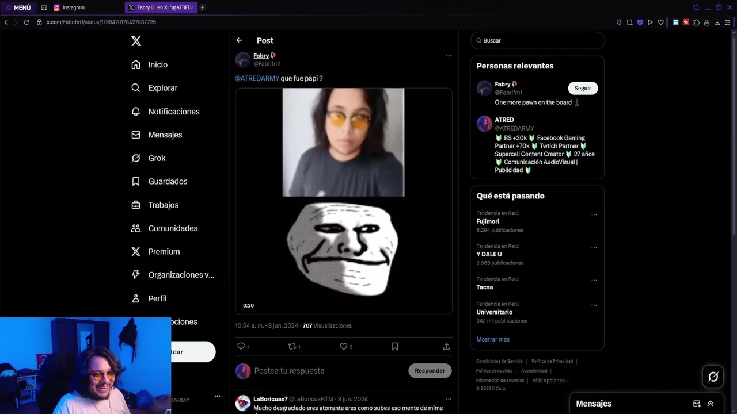737x414 pixels.
Task: Click the @ATREDARMY mention in the post
Action: 257,78
